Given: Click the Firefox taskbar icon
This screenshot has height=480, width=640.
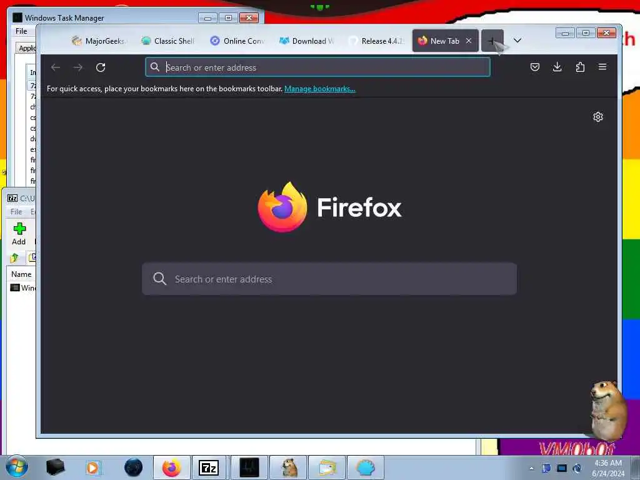Looking at the screenshot, I should [x=172, y=467].
